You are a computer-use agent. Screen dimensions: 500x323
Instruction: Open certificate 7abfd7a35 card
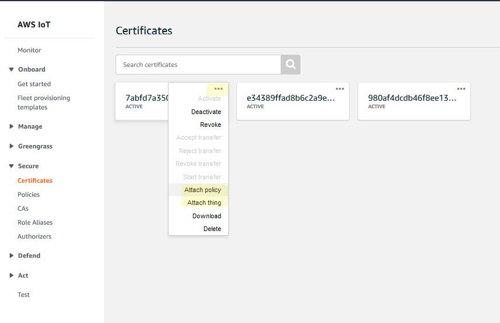142,101
